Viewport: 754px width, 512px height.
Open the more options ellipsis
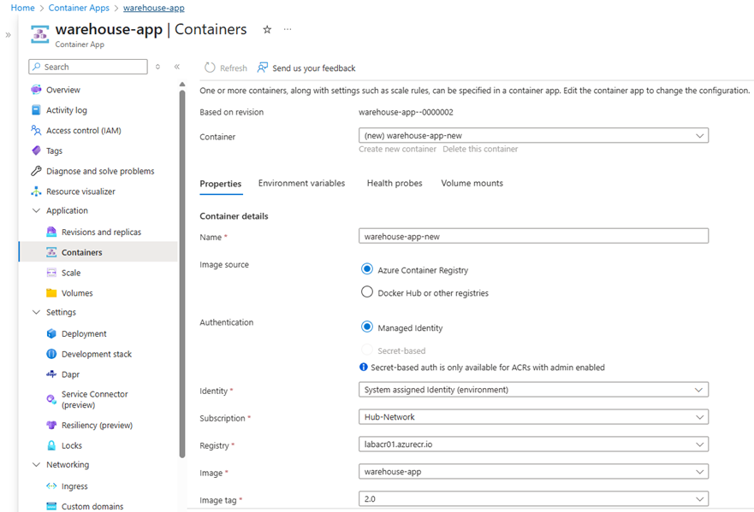288,29
